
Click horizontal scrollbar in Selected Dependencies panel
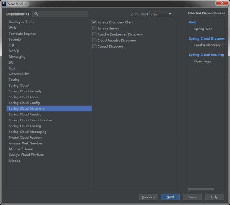[201, 189]
